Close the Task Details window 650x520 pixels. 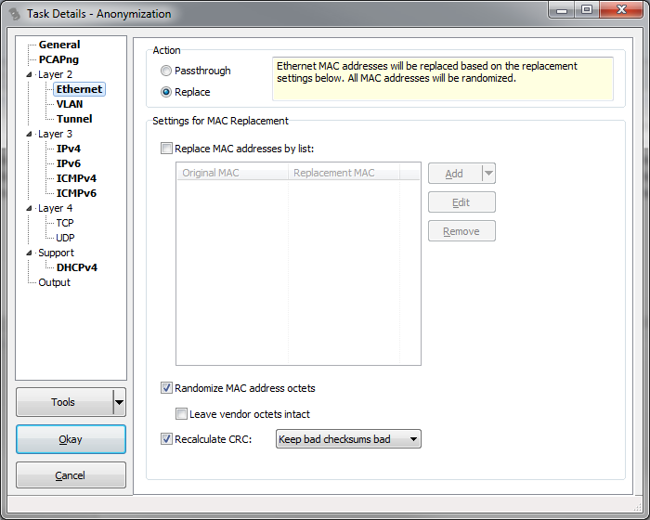(621, 10)
